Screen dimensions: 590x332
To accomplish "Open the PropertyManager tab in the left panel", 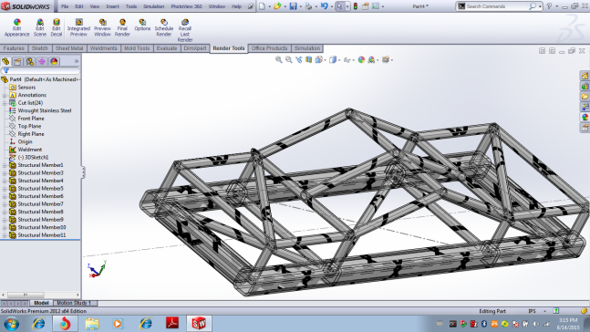I will click(17, 61).
